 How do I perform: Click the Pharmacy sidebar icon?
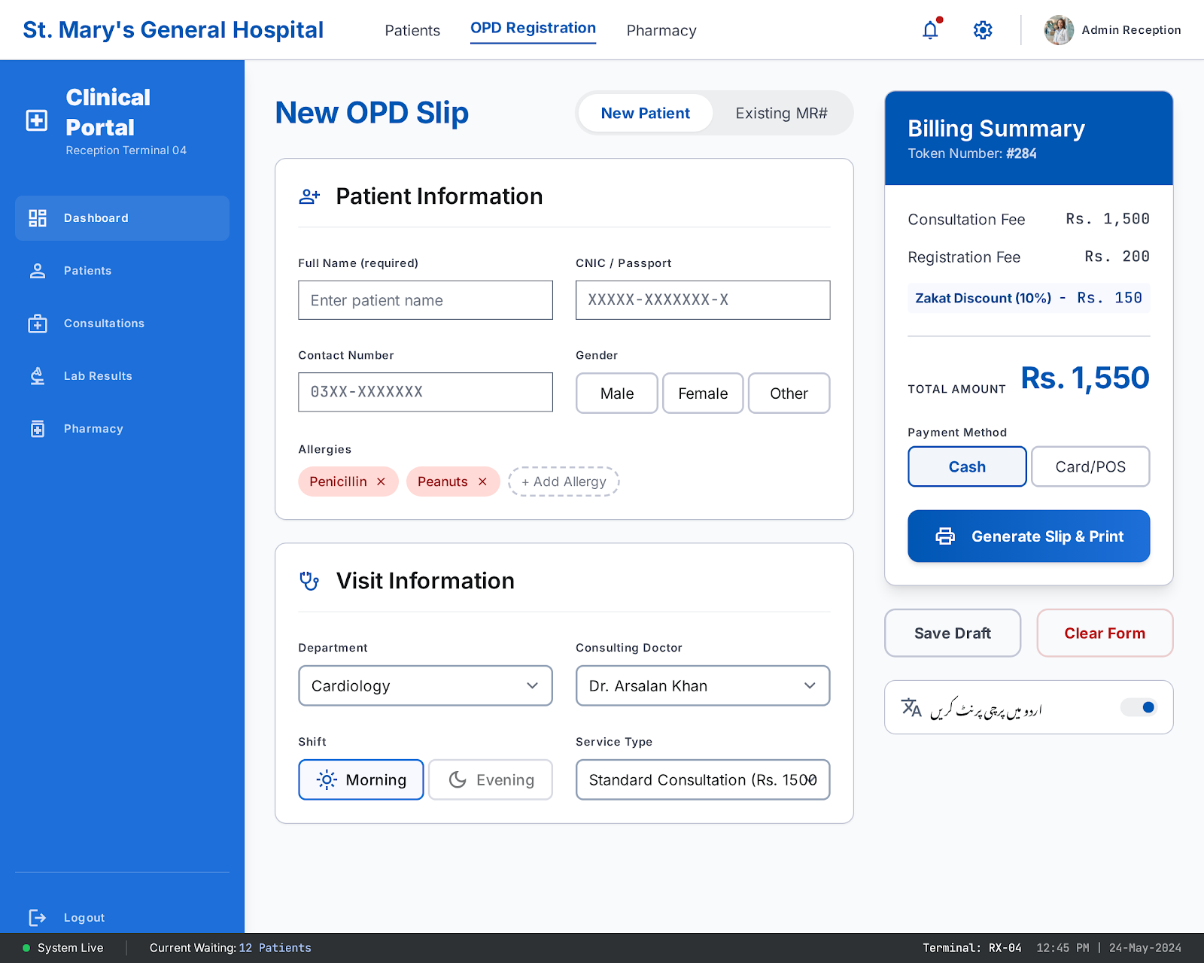[x=38, y=429]
